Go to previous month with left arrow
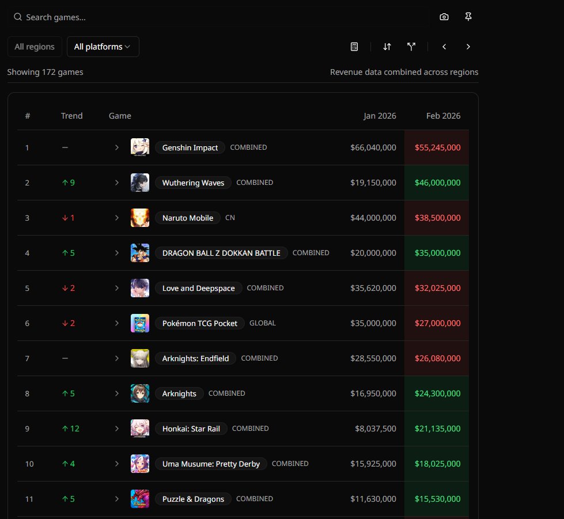The height and width of the screenshot is (519, 564). pos(444,47)
